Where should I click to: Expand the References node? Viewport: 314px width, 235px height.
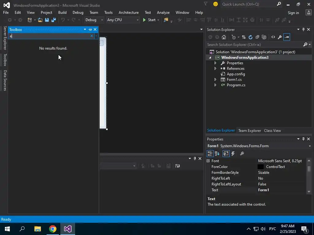pyautogui.click(x=215, y=69)
